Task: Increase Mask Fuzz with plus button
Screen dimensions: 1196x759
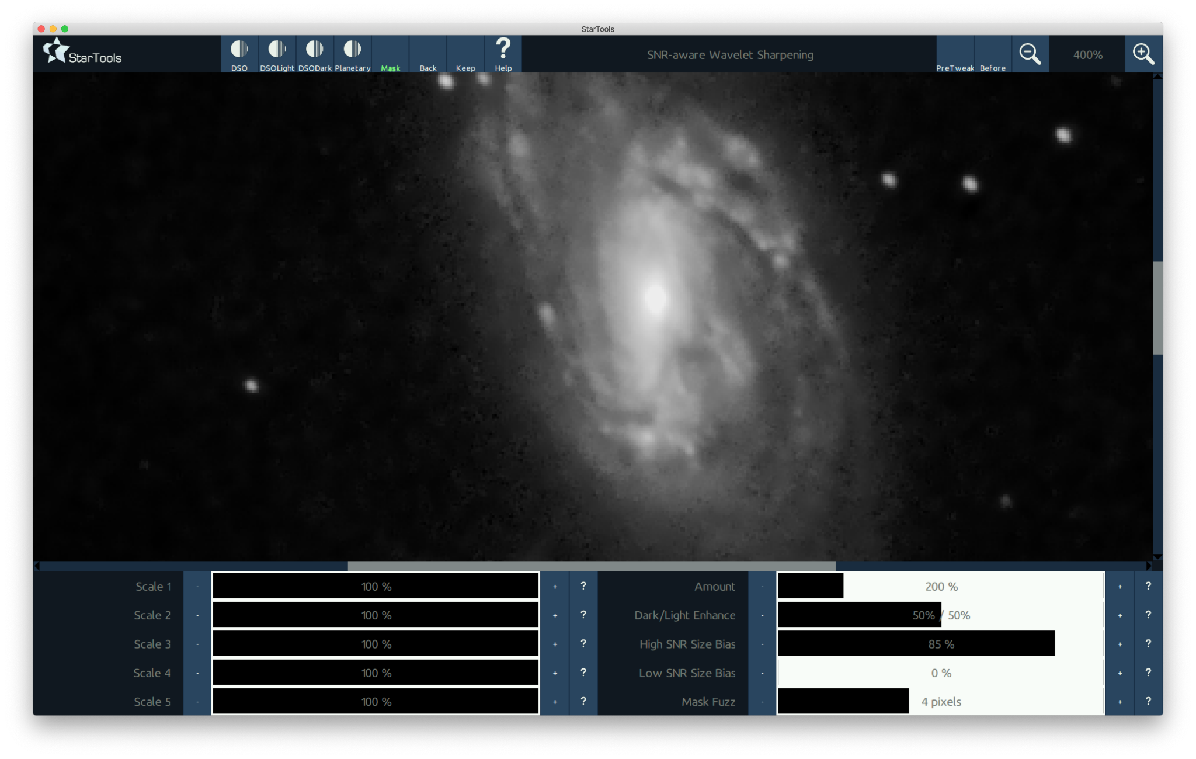Action: pos(1119,701)
